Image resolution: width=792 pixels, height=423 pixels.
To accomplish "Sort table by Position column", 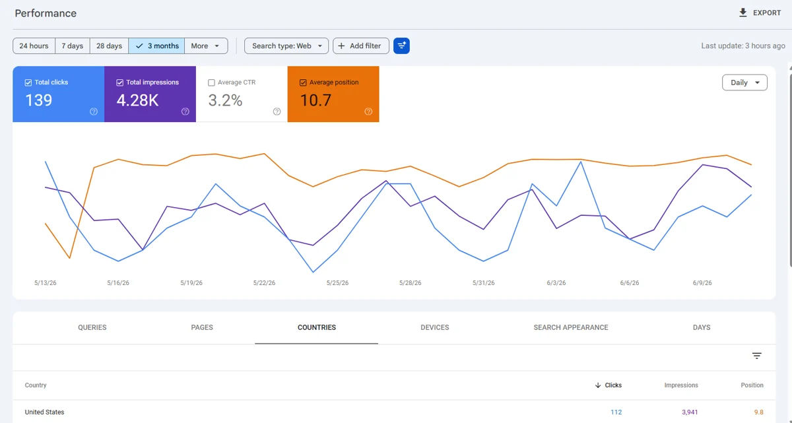I will point(752,385).
